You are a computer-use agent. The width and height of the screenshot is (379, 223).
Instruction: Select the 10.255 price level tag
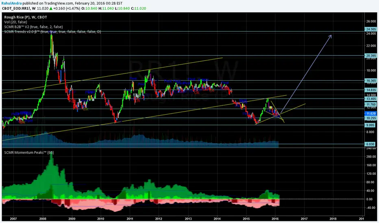(371, 118)
